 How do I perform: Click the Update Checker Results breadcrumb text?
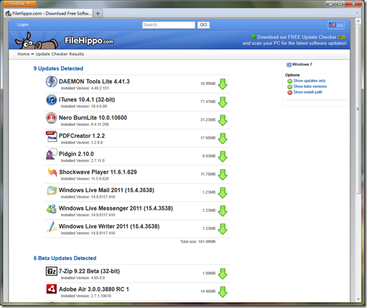coord(60,54)
